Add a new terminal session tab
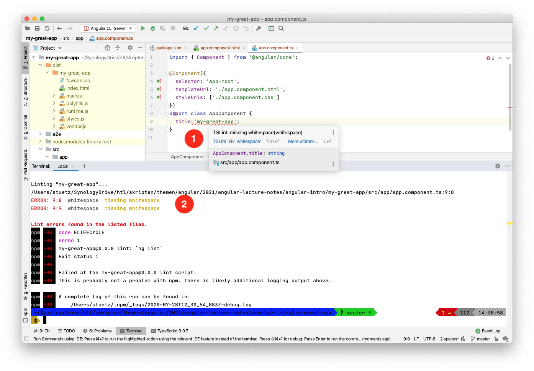The height and width of the screenshot is (371, 534). click(x=84, y=166)
